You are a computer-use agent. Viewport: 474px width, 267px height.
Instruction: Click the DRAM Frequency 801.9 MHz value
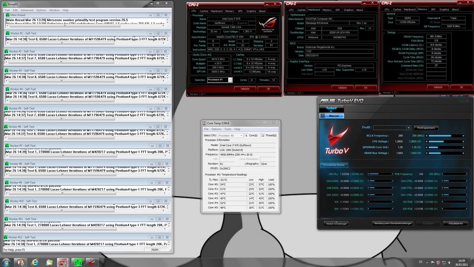436,36
